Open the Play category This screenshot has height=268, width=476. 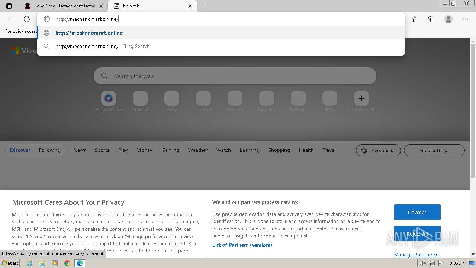click(123, 150)
